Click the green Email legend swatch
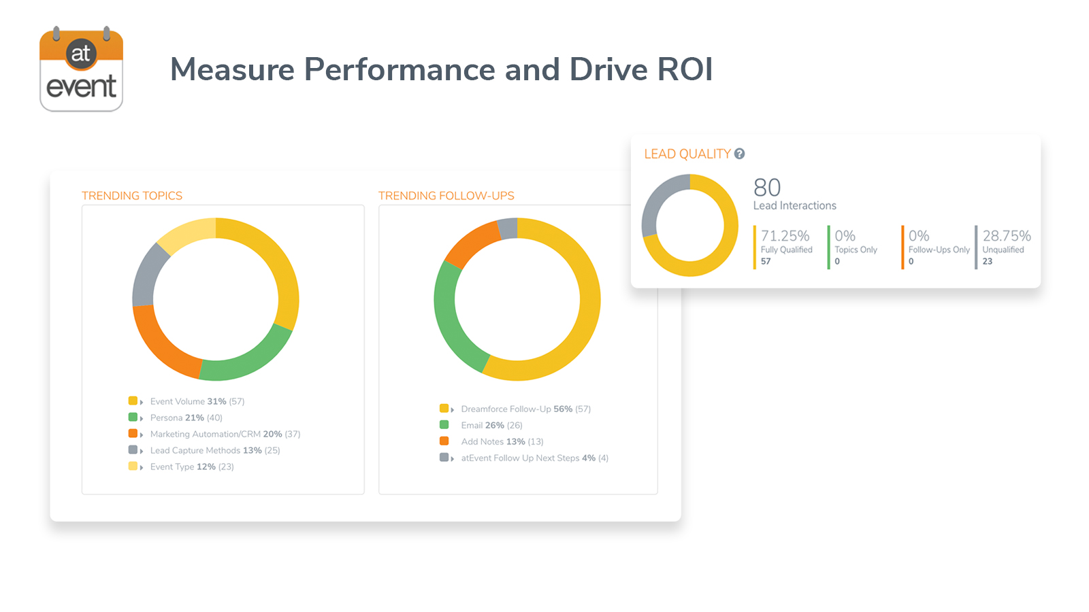Viewport: 1089px width, 612px height. (444, 425)
